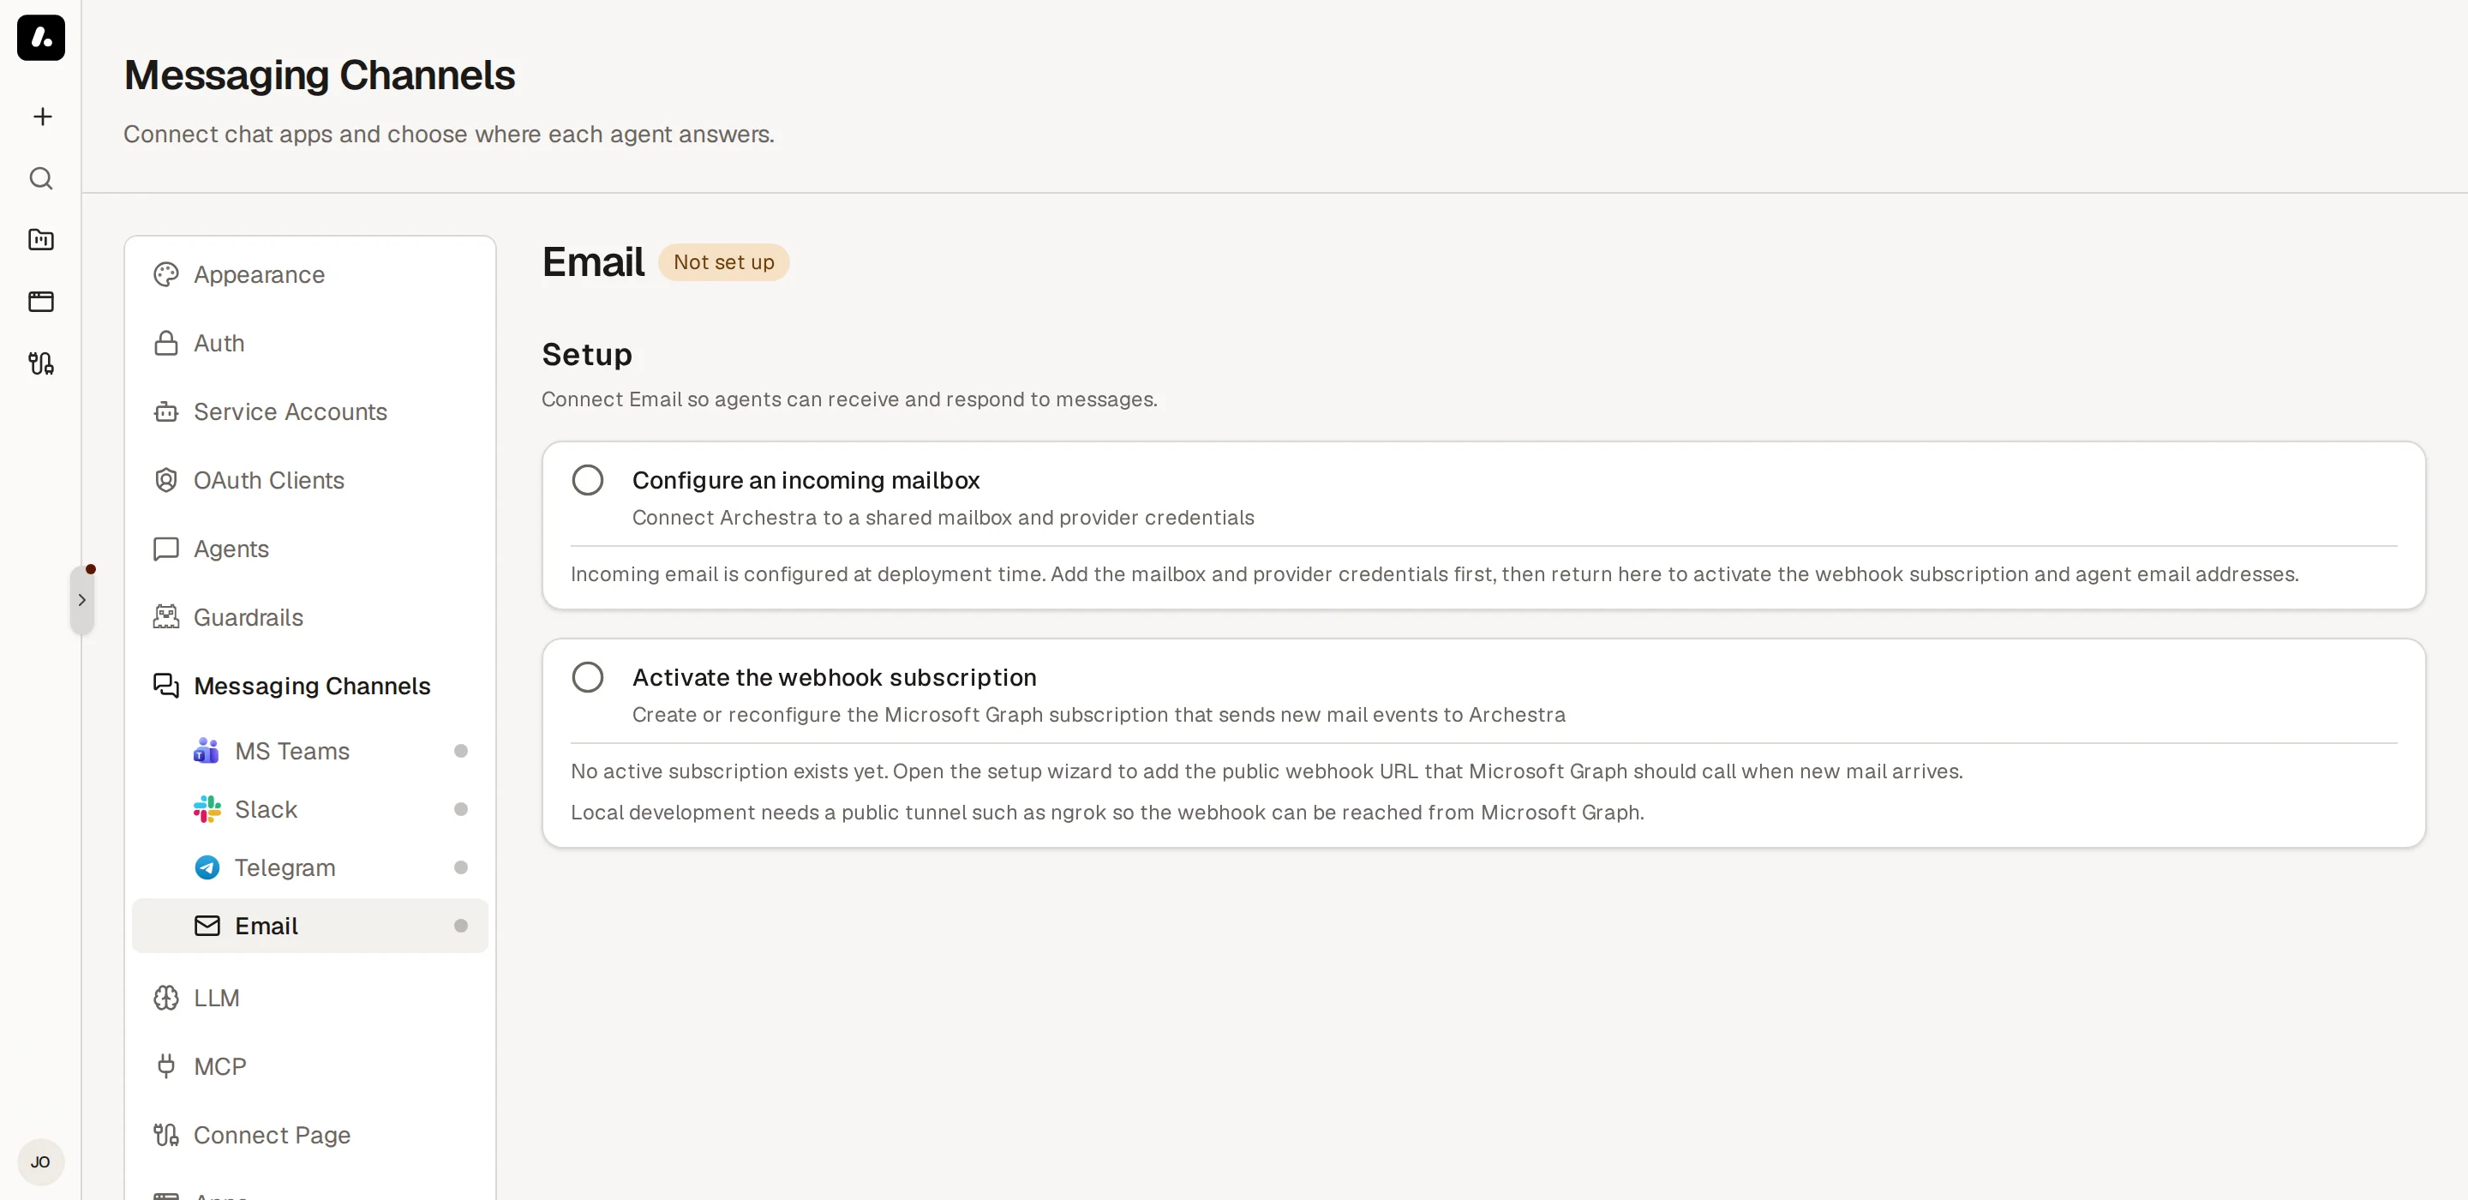Viewport: 2468px width, 1200px height.
Task: Click the Slack logo icon
Action: [207, 810]
